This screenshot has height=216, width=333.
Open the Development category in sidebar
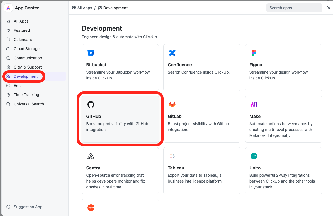point(26,76)
